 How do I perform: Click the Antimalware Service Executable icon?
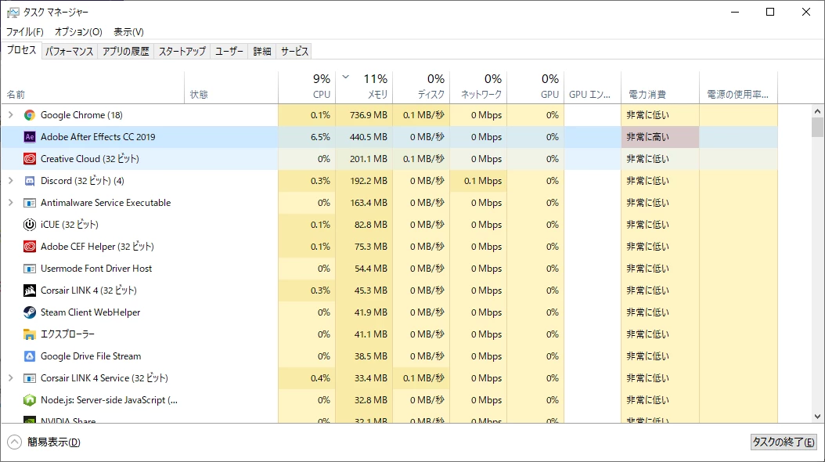[30, 203]
